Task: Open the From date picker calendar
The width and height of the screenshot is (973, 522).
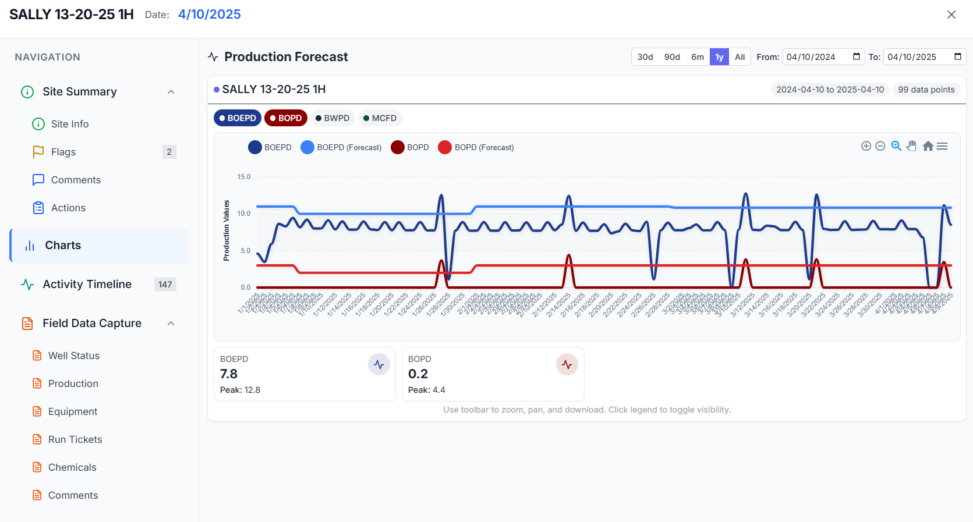Action: click(855, 56)
